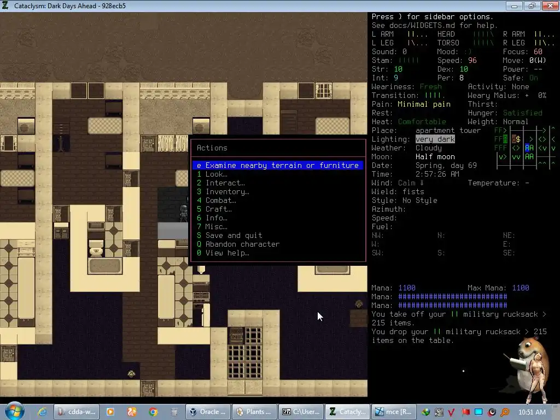This screenshot has width=560, height=420.
Task: Open the Info... submenu
Action: click(x=212, y=218)
